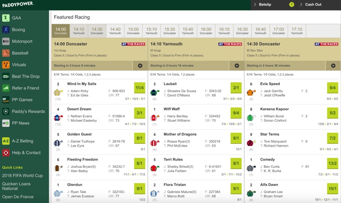Click Golden Guest jockey silks icon
341x203 pixels.
58,143
